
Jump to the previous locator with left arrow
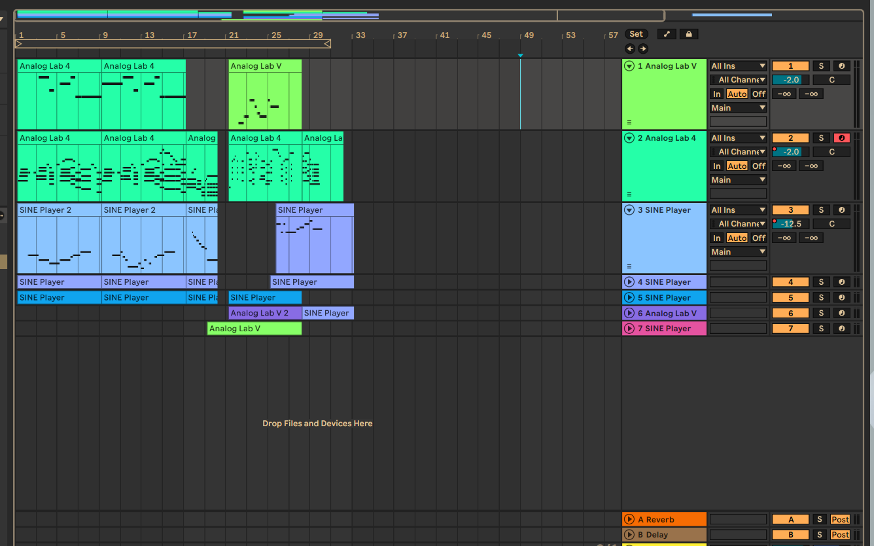click(x=630, y=48)
